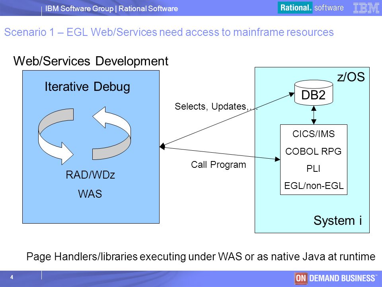Click the 'Call Program' label
Viewport: 382px width, 287px height.
click(x=218, y=165)
